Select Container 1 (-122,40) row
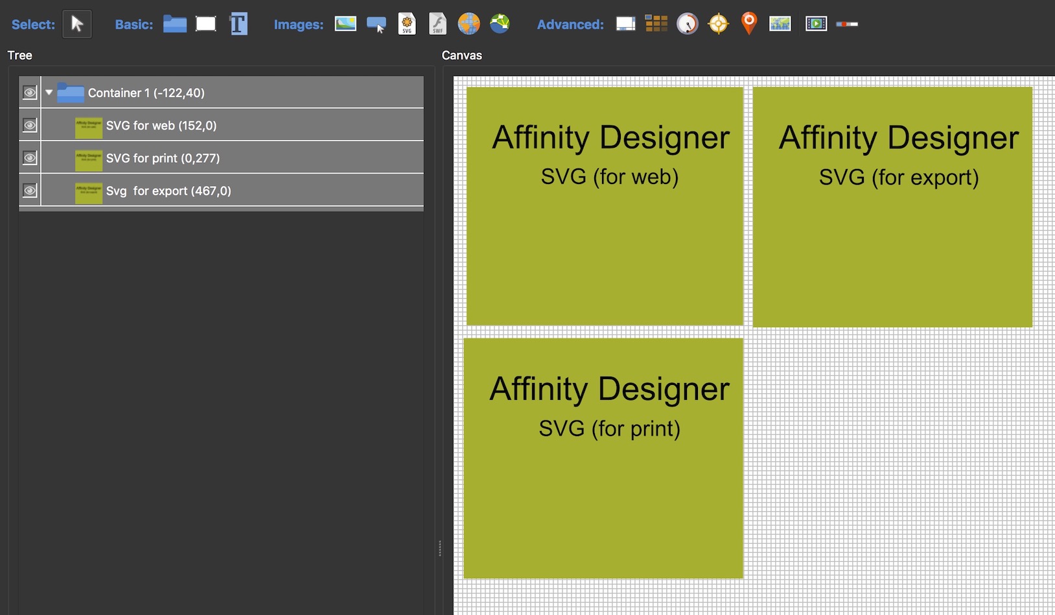This screenshot has height=615, width=1055. (x=222, y=93)
